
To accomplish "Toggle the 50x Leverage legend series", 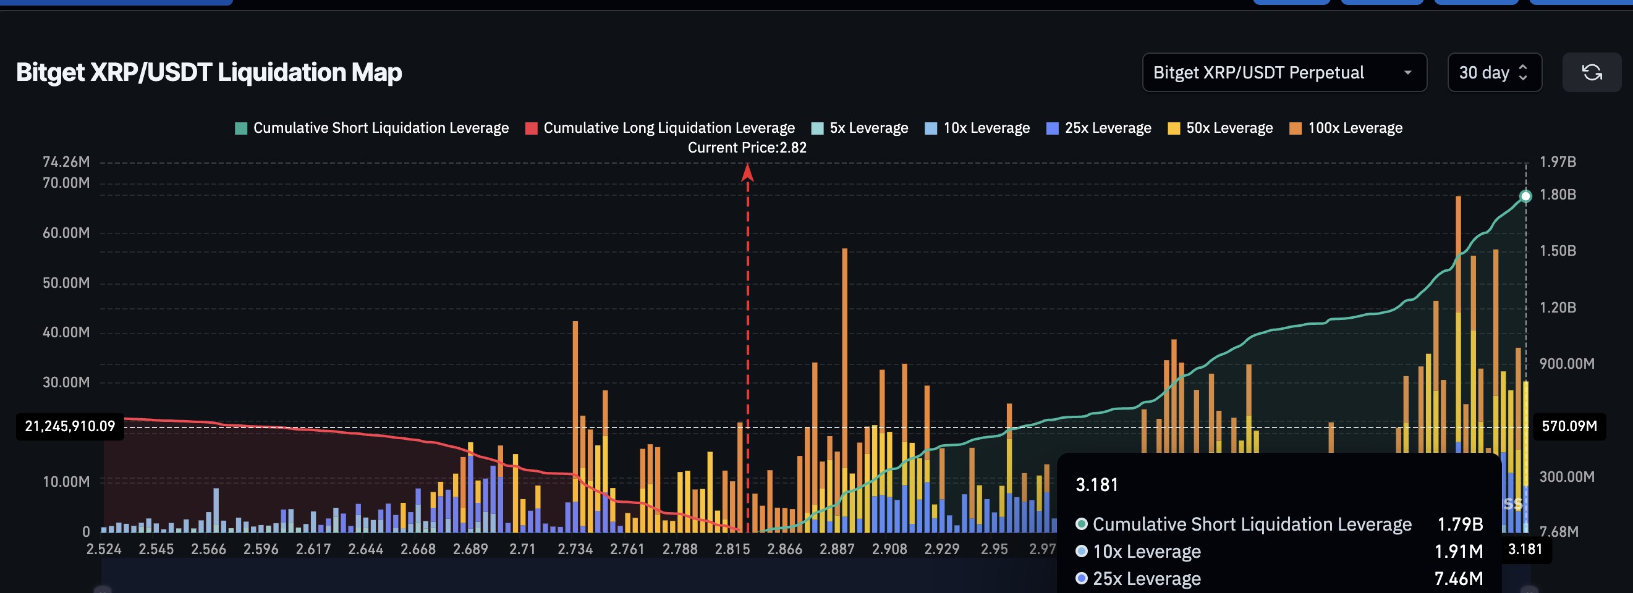I will pyautogui.click(x=1220, y=128).
